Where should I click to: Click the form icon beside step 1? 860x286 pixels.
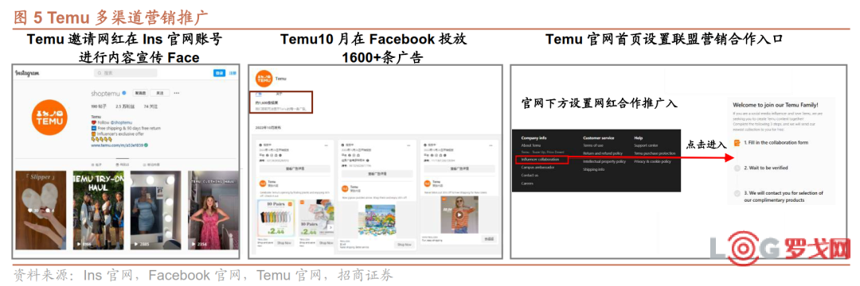tap(737, 143)
